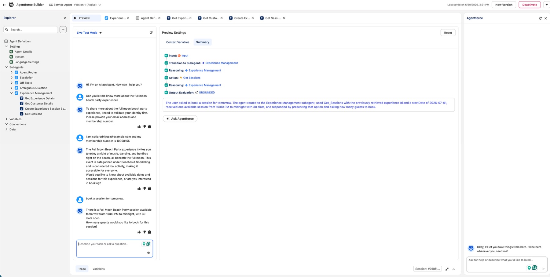Copy the Full Moon Beach Party description reply

(x=149, y=189)
